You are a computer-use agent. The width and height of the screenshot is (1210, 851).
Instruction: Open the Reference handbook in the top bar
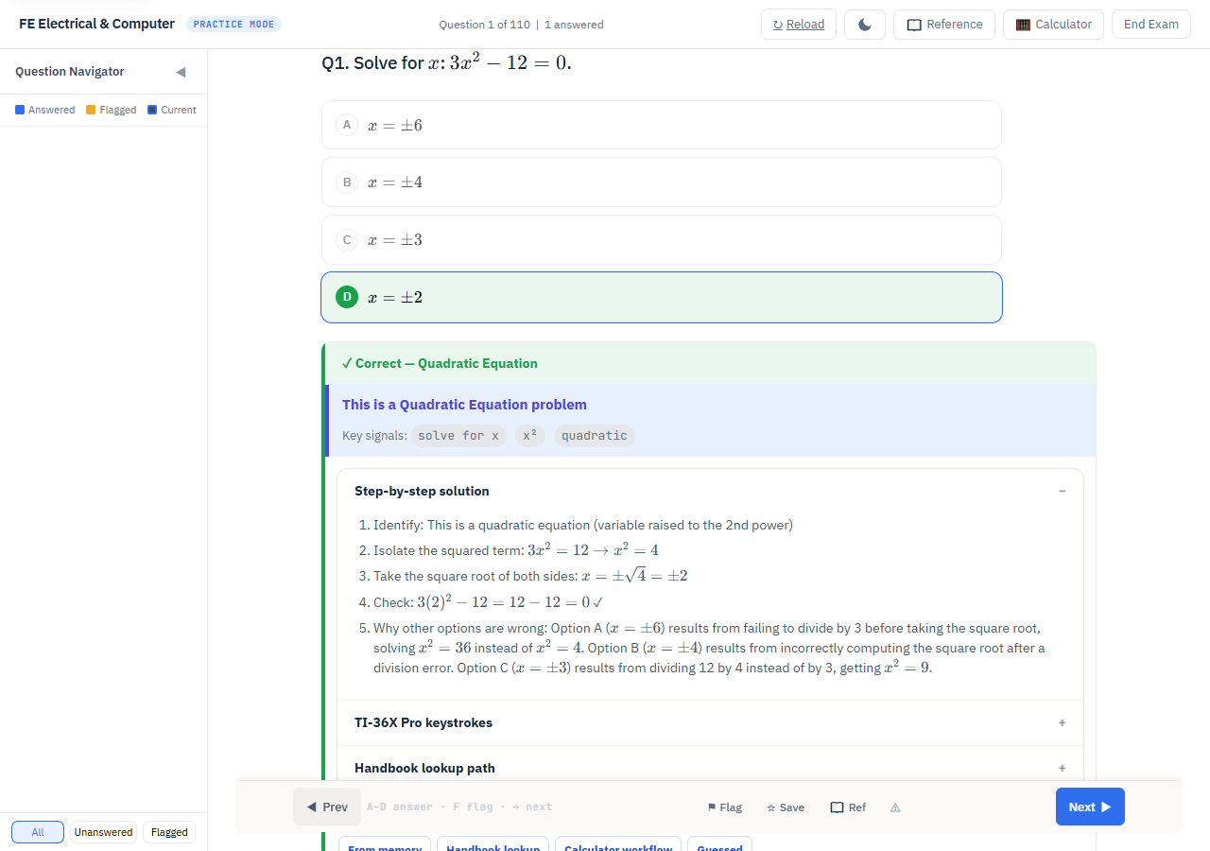tap(944, 25)
